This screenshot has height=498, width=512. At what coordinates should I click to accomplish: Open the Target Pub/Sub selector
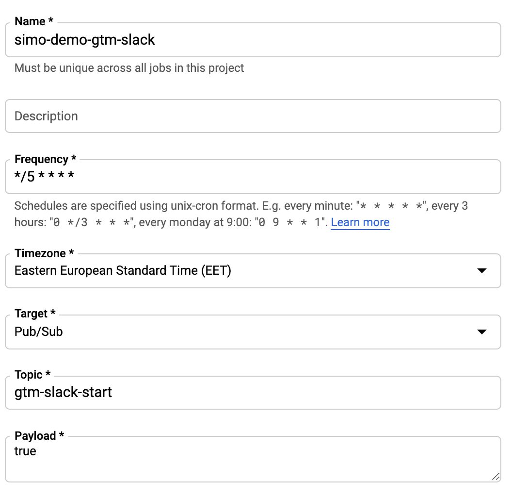click(253, 332)
